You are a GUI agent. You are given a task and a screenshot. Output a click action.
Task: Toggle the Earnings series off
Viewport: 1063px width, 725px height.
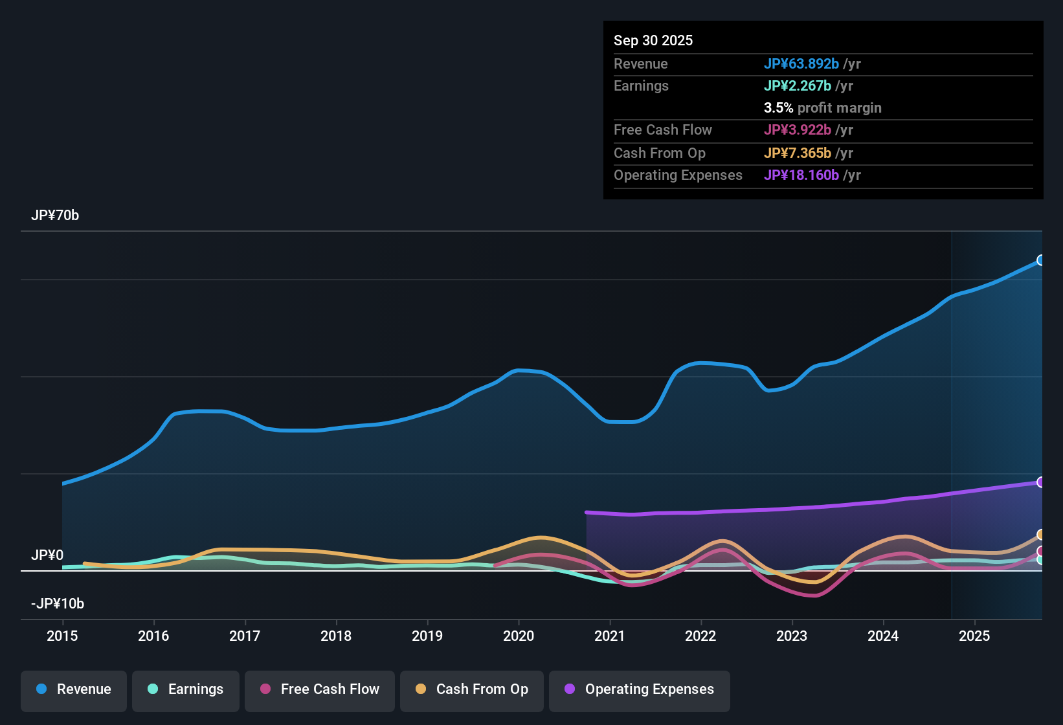click(185, 689)
